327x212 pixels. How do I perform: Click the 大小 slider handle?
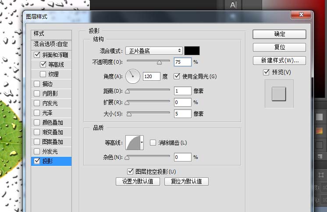pyautogui.click(x=129, y=114)
